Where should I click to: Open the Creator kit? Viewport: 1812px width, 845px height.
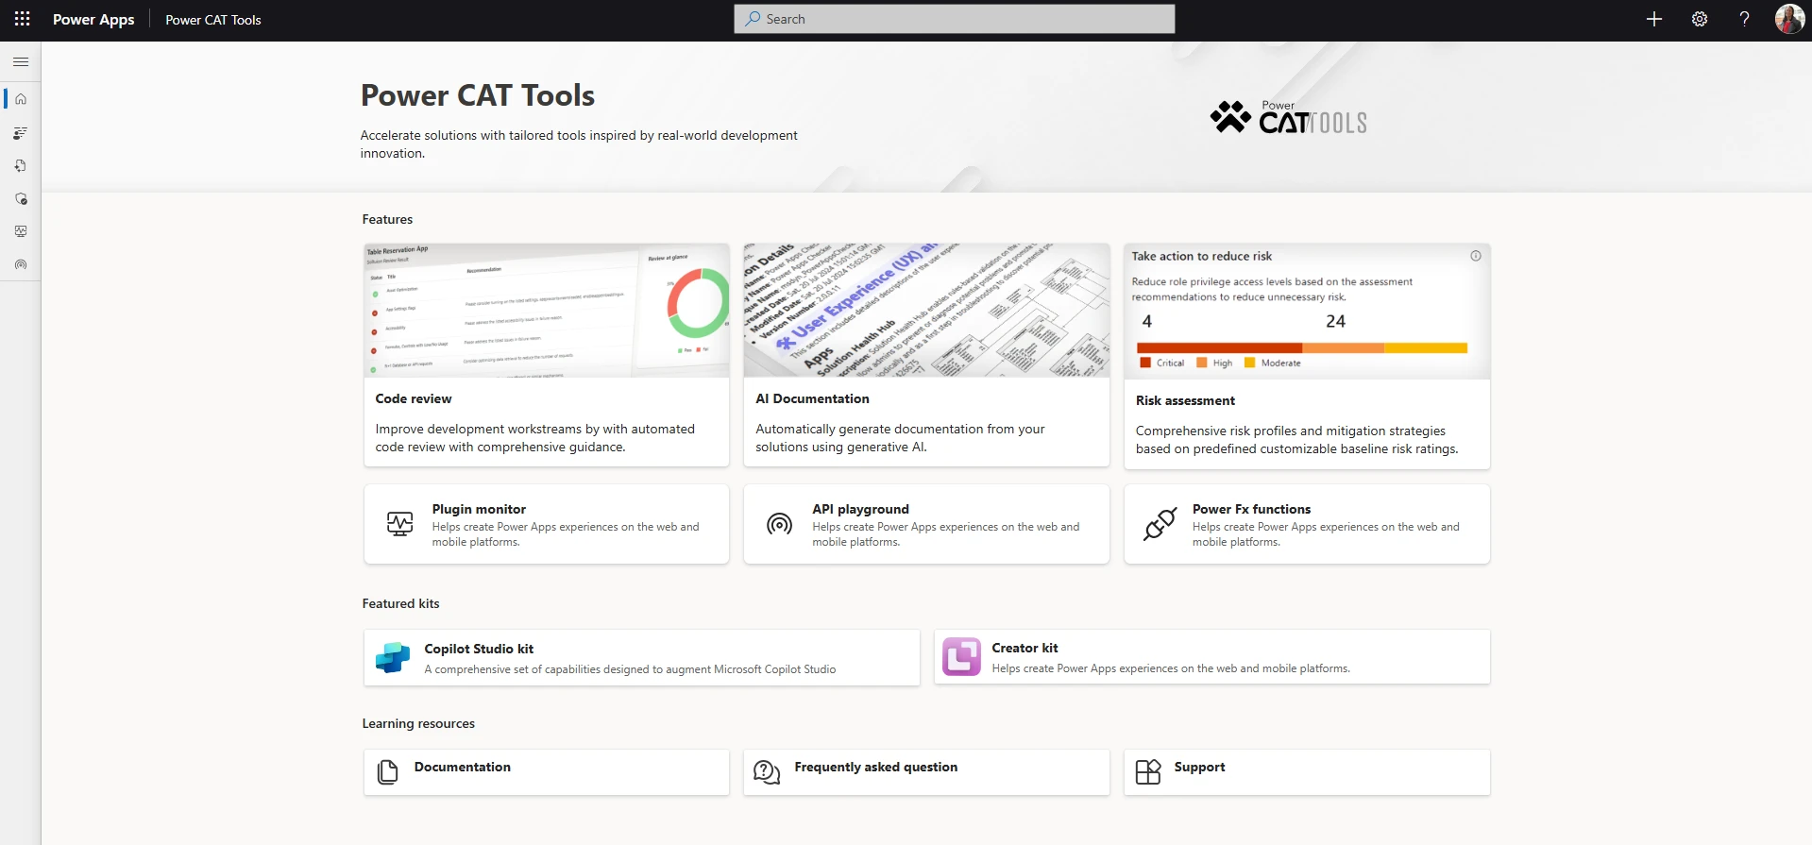click(1211, 657)
